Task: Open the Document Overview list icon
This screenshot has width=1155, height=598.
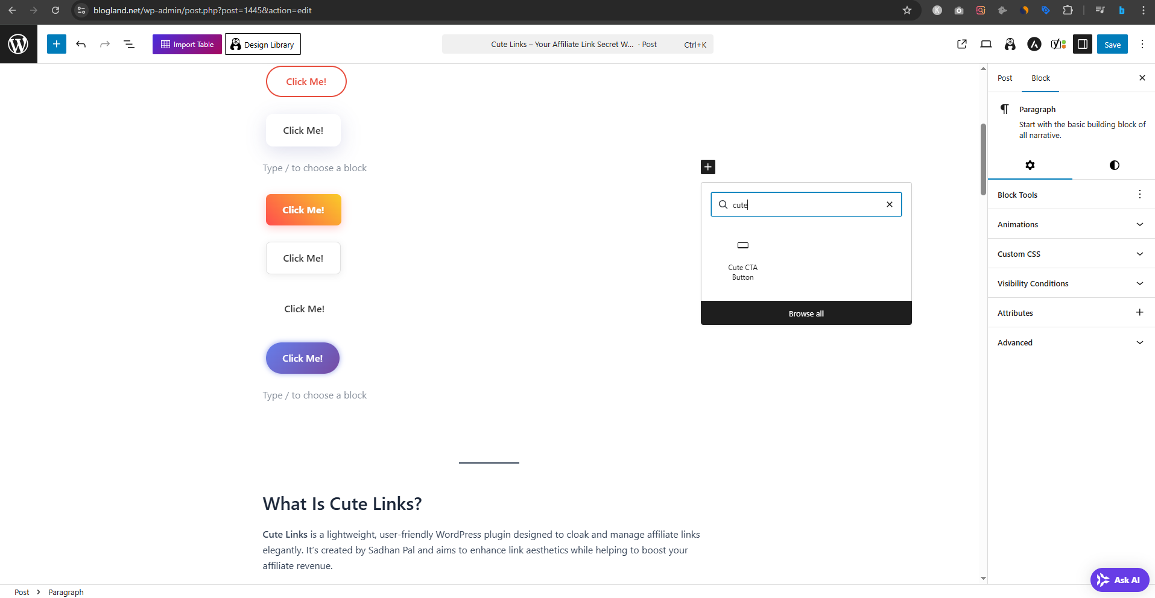Action: click(x=128, y=44)
